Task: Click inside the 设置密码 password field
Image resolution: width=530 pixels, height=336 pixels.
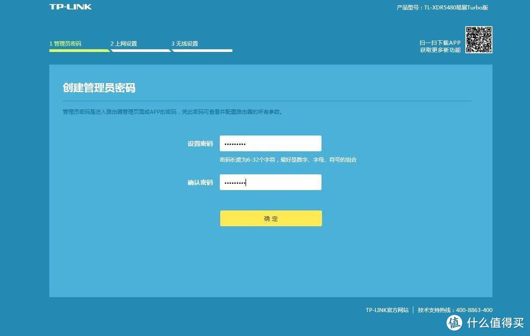Action: [x=270, y=143]
